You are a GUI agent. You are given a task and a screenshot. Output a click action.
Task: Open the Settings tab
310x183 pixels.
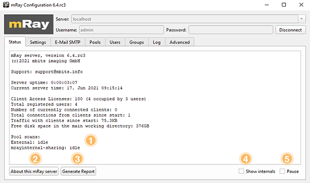pyautogui.click(x=38, y=42)
